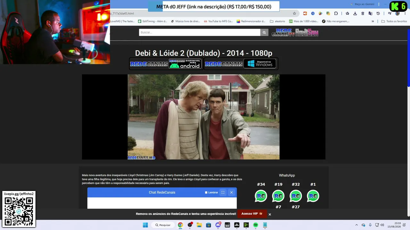Screen dimensions: 410x230
Task: Toggle the Lembrar checkbox in chat
Action: 206,193
